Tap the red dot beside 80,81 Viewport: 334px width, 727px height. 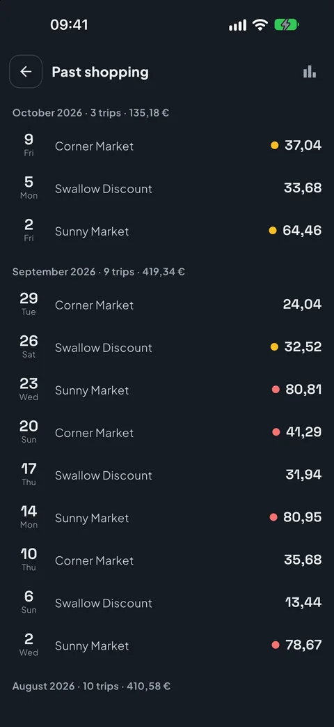point(276,390)
